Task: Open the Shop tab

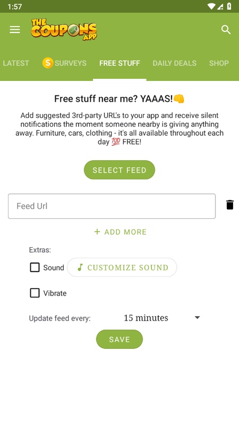Action: (219, 63)
